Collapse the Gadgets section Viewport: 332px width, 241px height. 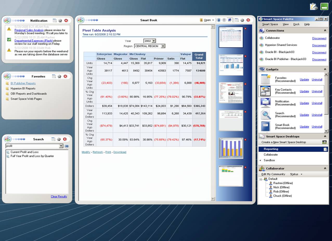[325, 69]
